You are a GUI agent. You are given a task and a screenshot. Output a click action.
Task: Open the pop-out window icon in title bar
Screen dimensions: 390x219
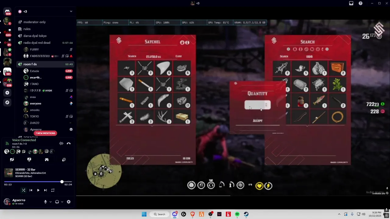351,3
